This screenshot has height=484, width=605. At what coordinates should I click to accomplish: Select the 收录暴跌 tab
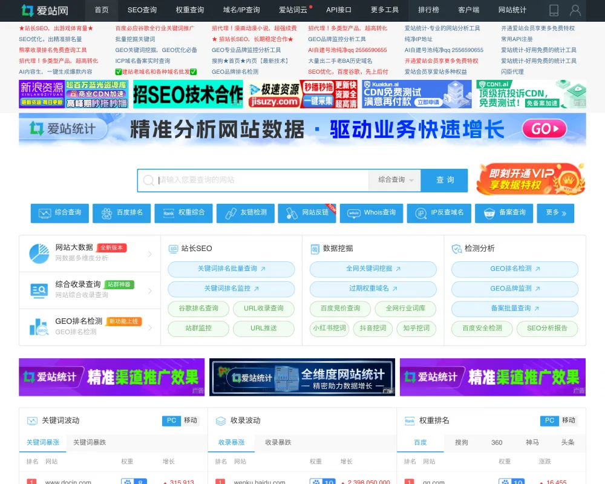tap(278, 443)
